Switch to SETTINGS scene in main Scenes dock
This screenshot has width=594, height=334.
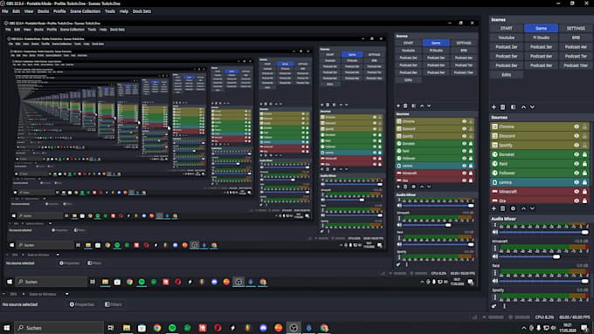point(576,29)
